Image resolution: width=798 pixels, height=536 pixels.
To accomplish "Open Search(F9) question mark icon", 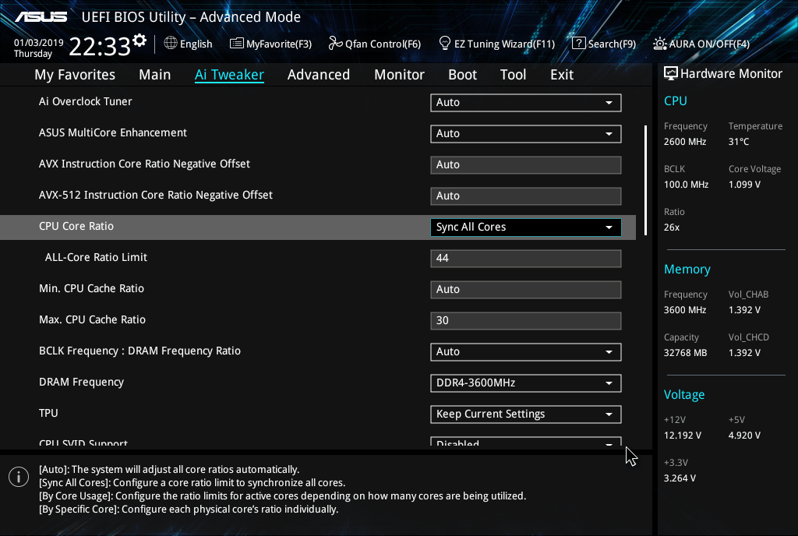I will tap(579, 43).
